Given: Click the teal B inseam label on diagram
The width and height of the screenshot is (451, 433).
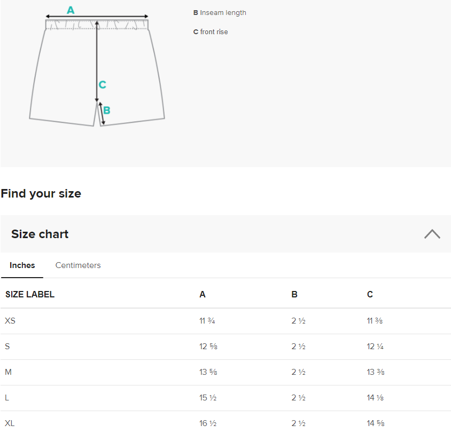Looking at the screenshot, I should tap(107, 110).
